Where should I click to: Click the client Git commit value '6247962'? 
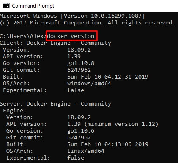click(79, 70)
